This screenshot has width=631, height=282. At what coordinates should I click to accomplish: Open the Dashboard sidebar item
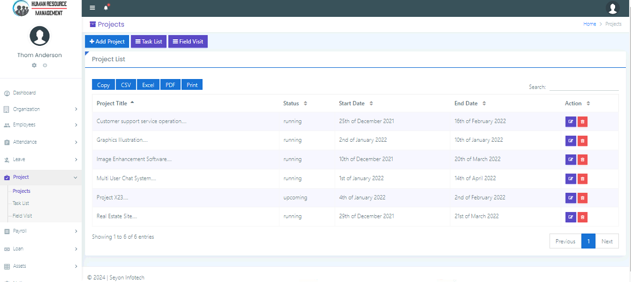click(24, 93)
